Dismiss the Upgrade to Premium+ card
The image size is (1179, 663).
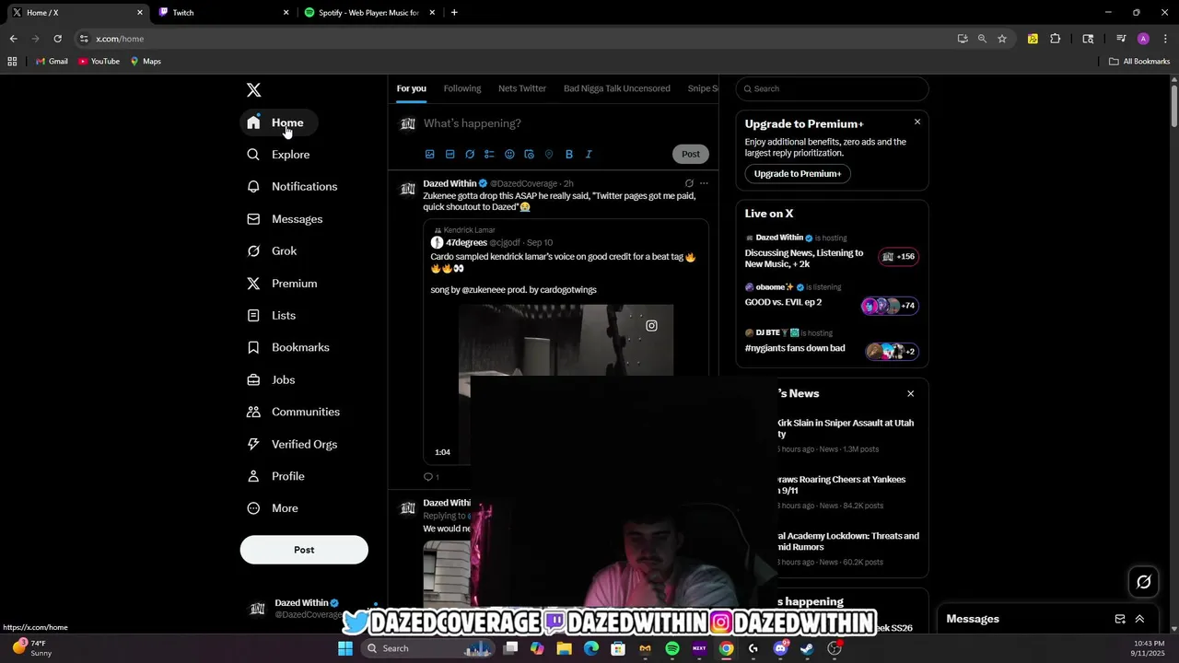[x=917, y=122]
